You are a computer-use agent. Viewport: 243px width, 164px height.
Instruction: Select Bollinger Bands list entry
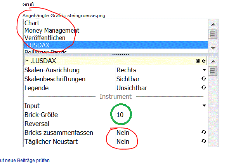tap(45, 52)
